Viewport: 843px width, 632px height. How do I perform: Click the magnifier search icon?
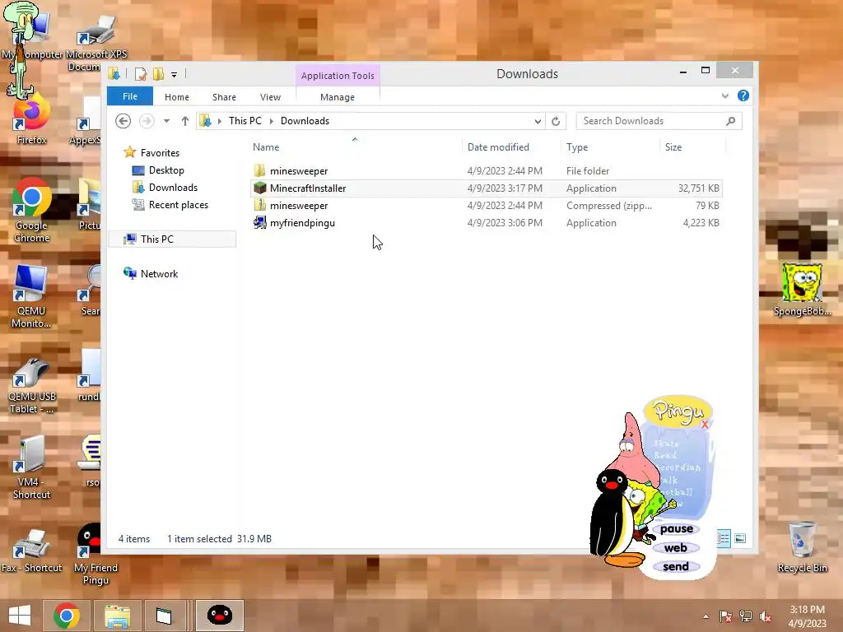point(730,121)
